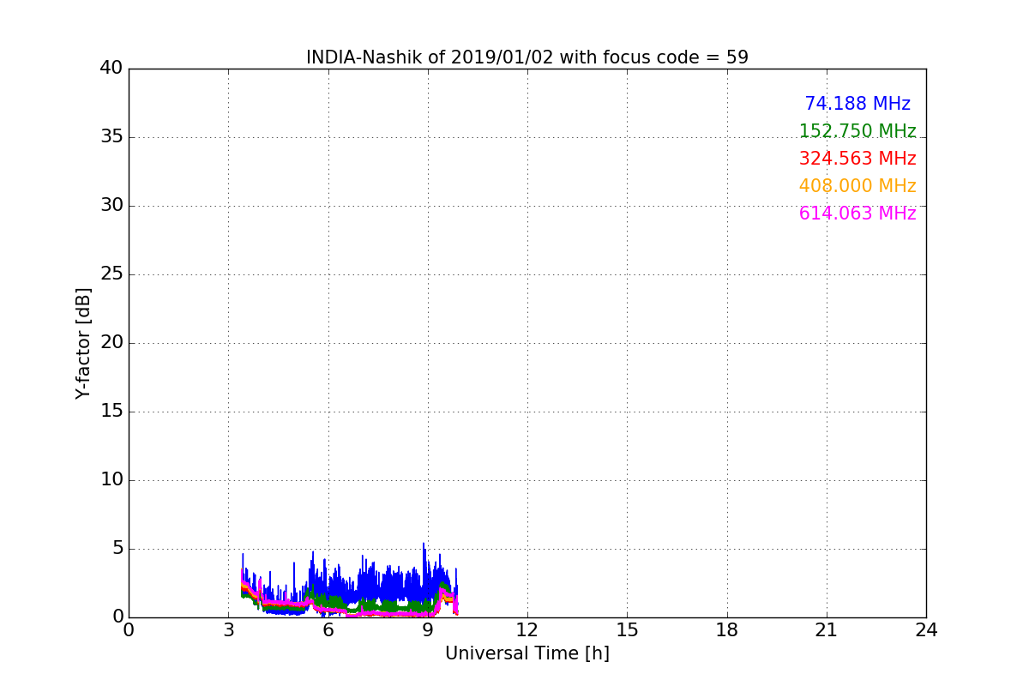Screen dimensions: 1029x686
Task: Select the 152.750 MHz legend label
Action: [857, 131]
